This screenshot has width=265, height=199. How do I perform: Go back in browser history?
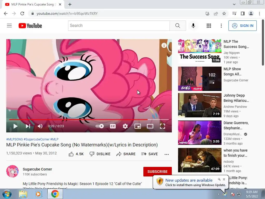click(x=6, y=13)
